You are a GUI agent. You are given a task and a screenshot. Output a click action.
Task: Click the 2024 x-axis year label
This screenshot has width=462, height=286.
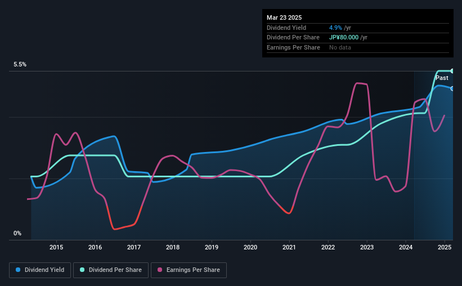point(406,247)
